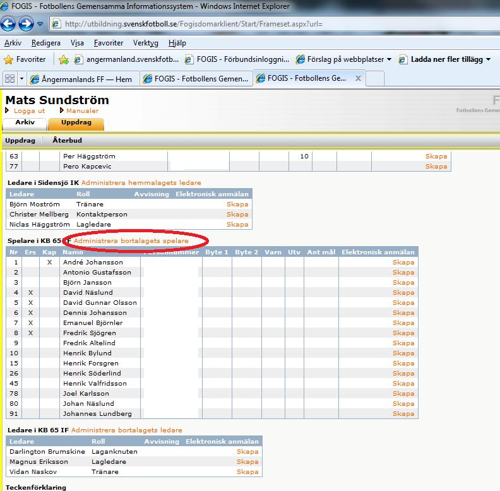Click Skapa for David Näslund
500x491 pixels.
click(x=403, y=292)
